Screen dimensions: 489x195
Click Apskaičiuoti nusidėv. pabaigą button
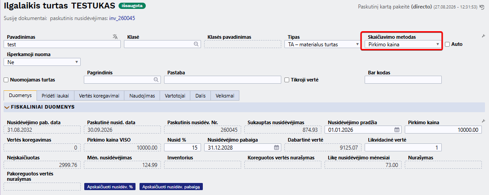(171, 187)
